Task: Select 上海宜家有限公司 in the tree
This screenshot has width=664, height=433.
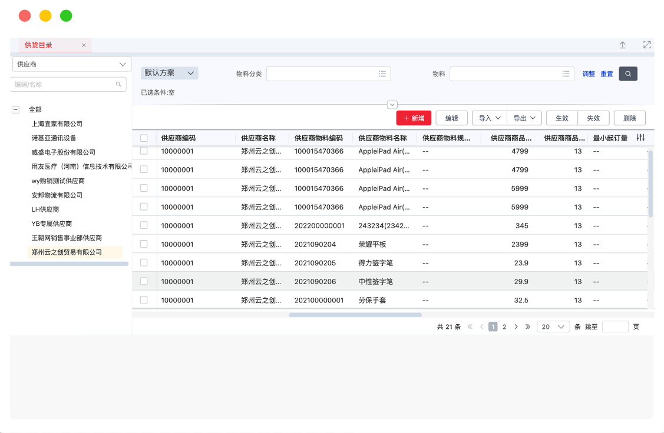Action: [57, 124]
